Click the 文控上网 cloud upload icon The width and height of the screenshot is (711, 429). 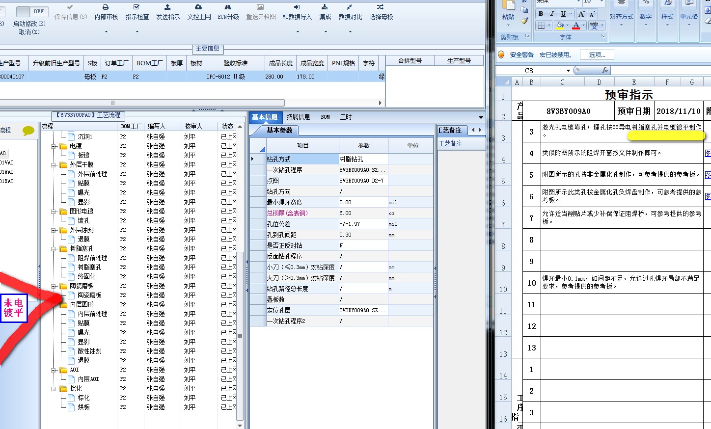[x=198, y=7]
